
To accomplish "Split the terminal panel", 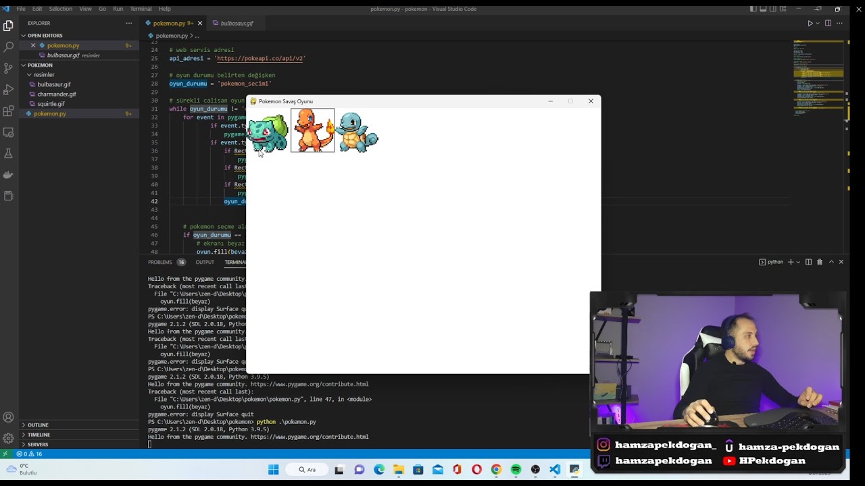I will pos(808,262).
